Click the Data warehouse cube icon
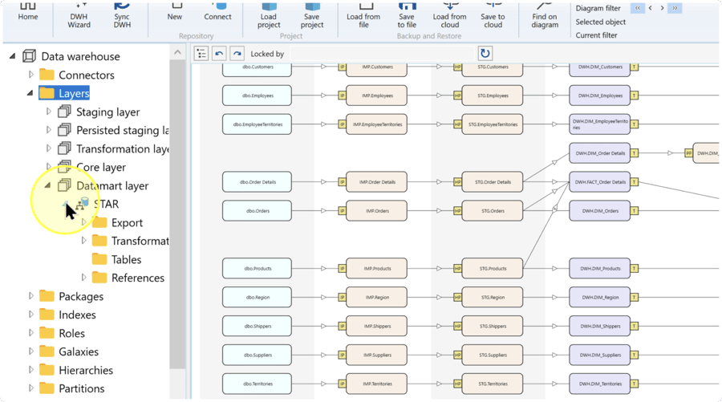 pyautogui.click(x=29, y=56)
